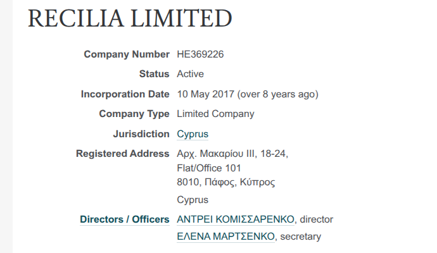Click the Flat/Office 101 address line

pyautogui.click(x=209, y=168)
